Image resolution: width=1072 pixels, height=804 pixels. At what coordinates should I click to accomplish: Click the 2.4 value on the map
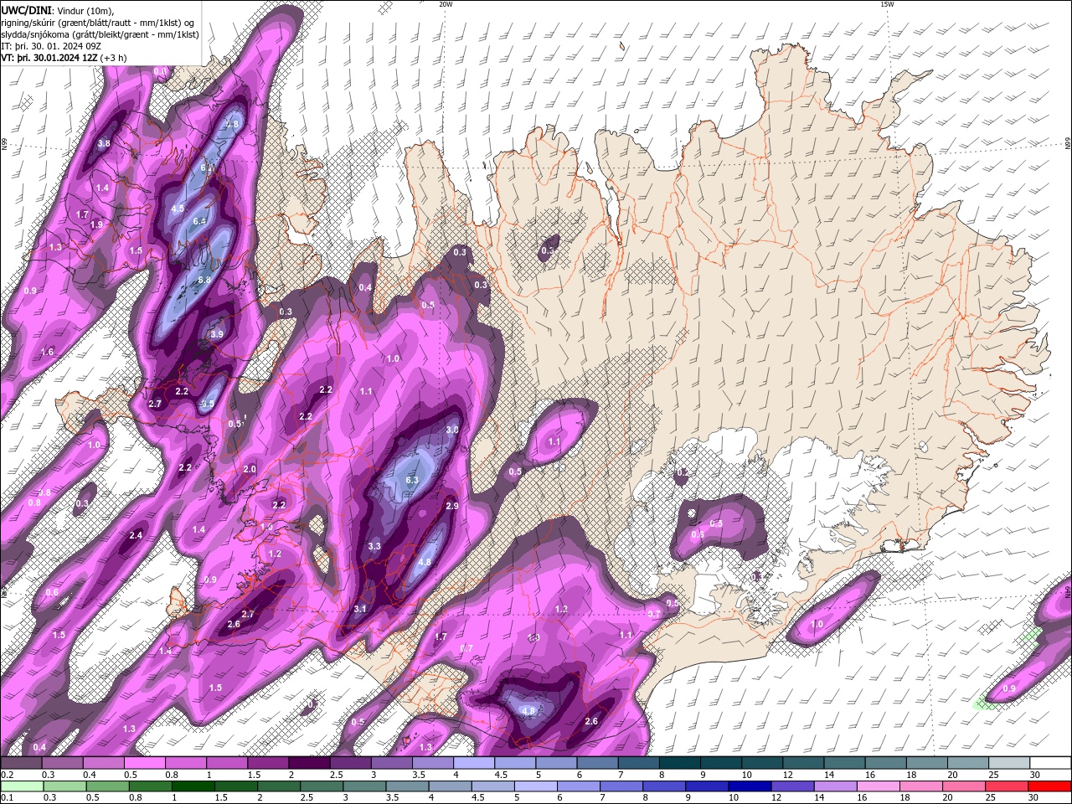pos(136,535)
